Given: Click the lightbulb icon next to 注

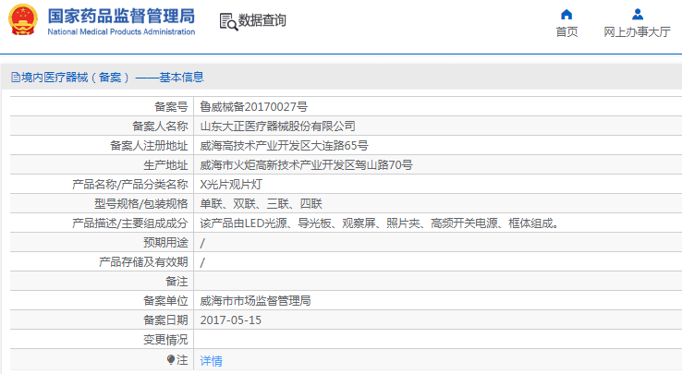Looking at the screenshot, I should 170,360.
